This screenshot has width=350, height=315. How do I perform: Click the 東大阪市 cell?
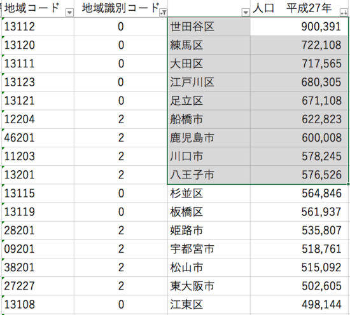point(209,286)
